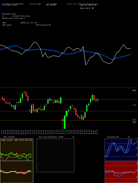Screen dimensions: 138x183
Task: Click the MACD values line 13.89, 13.45, 0.44
Action: click(14, 18)
